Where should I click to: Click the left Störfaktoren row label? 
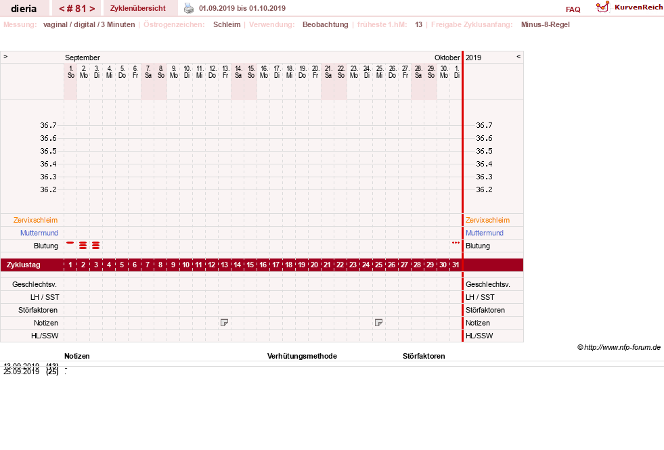[x=38, y=311]
